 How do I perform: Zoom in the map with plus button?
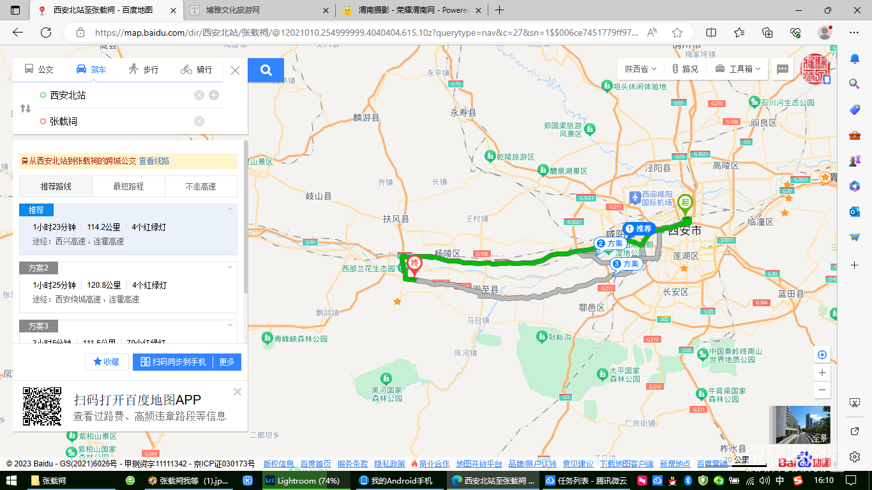[x=822, y=373]
